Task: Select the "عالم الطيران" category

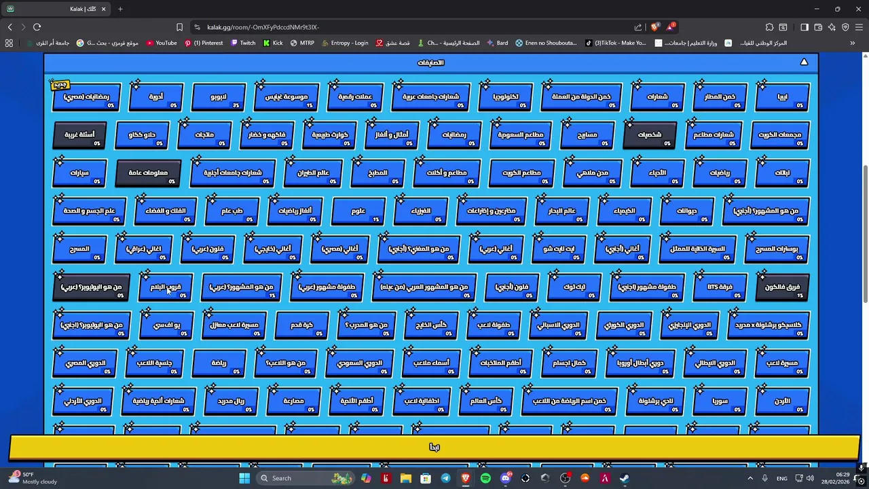Action: 313,173
